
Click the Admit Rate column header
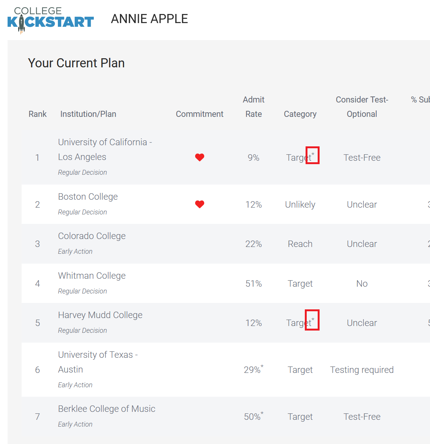tap(254, 107)
